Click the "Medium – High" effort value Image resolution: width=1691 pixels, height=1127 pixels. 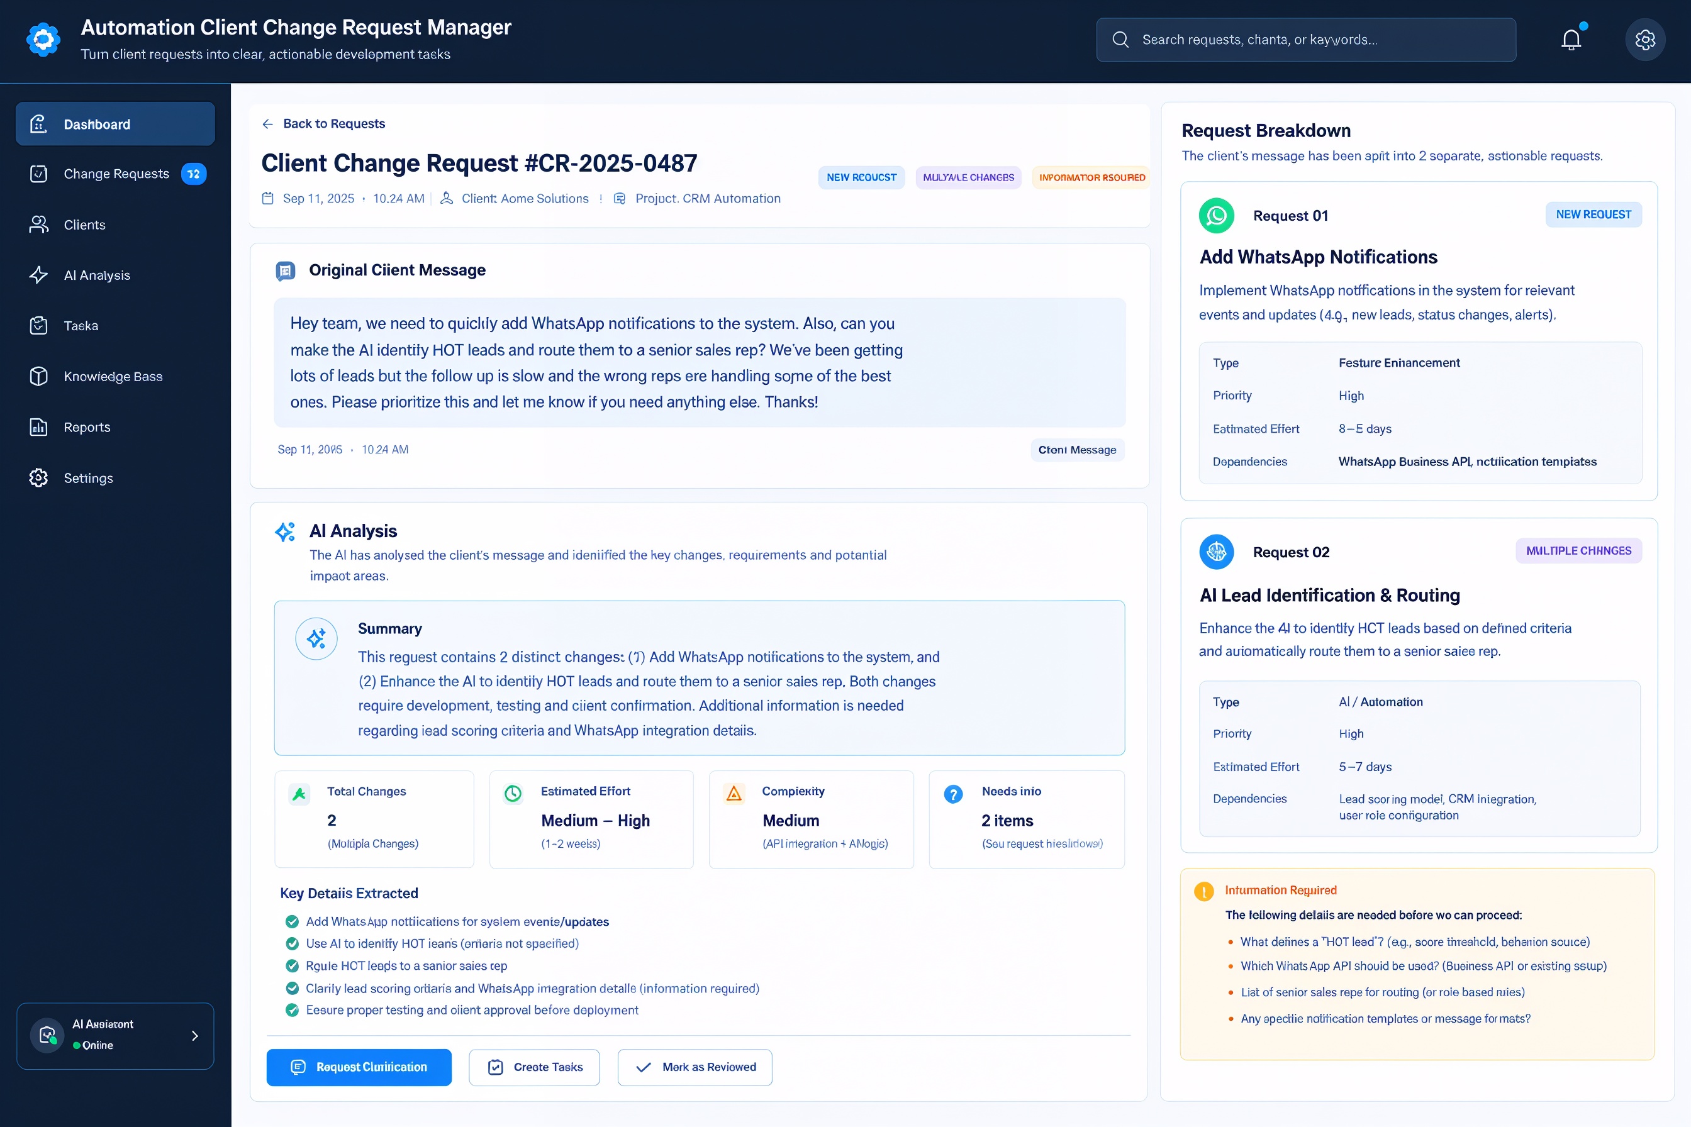coord(595,820)
